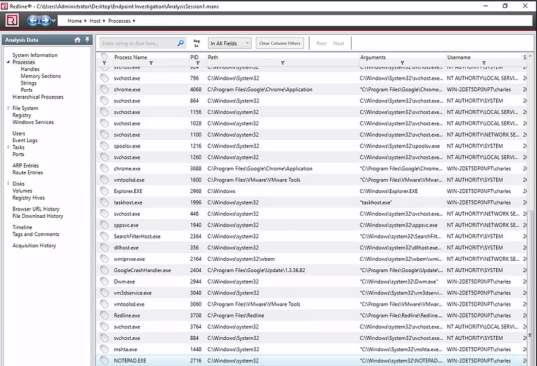This screenshot has height=366, width=537.
Task: Tag the mshta.exe row
Action: click(105, 349)
